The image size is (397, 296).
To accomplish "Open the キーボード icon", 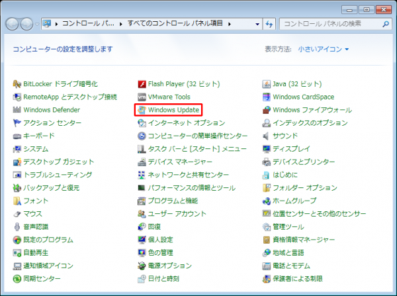I will pyautogui.click(x=17, y=136).
